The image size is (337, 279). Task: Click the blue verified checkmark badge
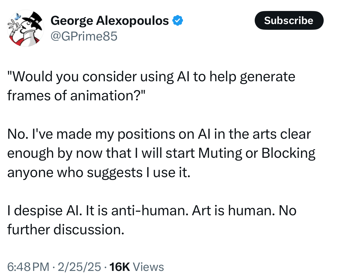[178, 20]
